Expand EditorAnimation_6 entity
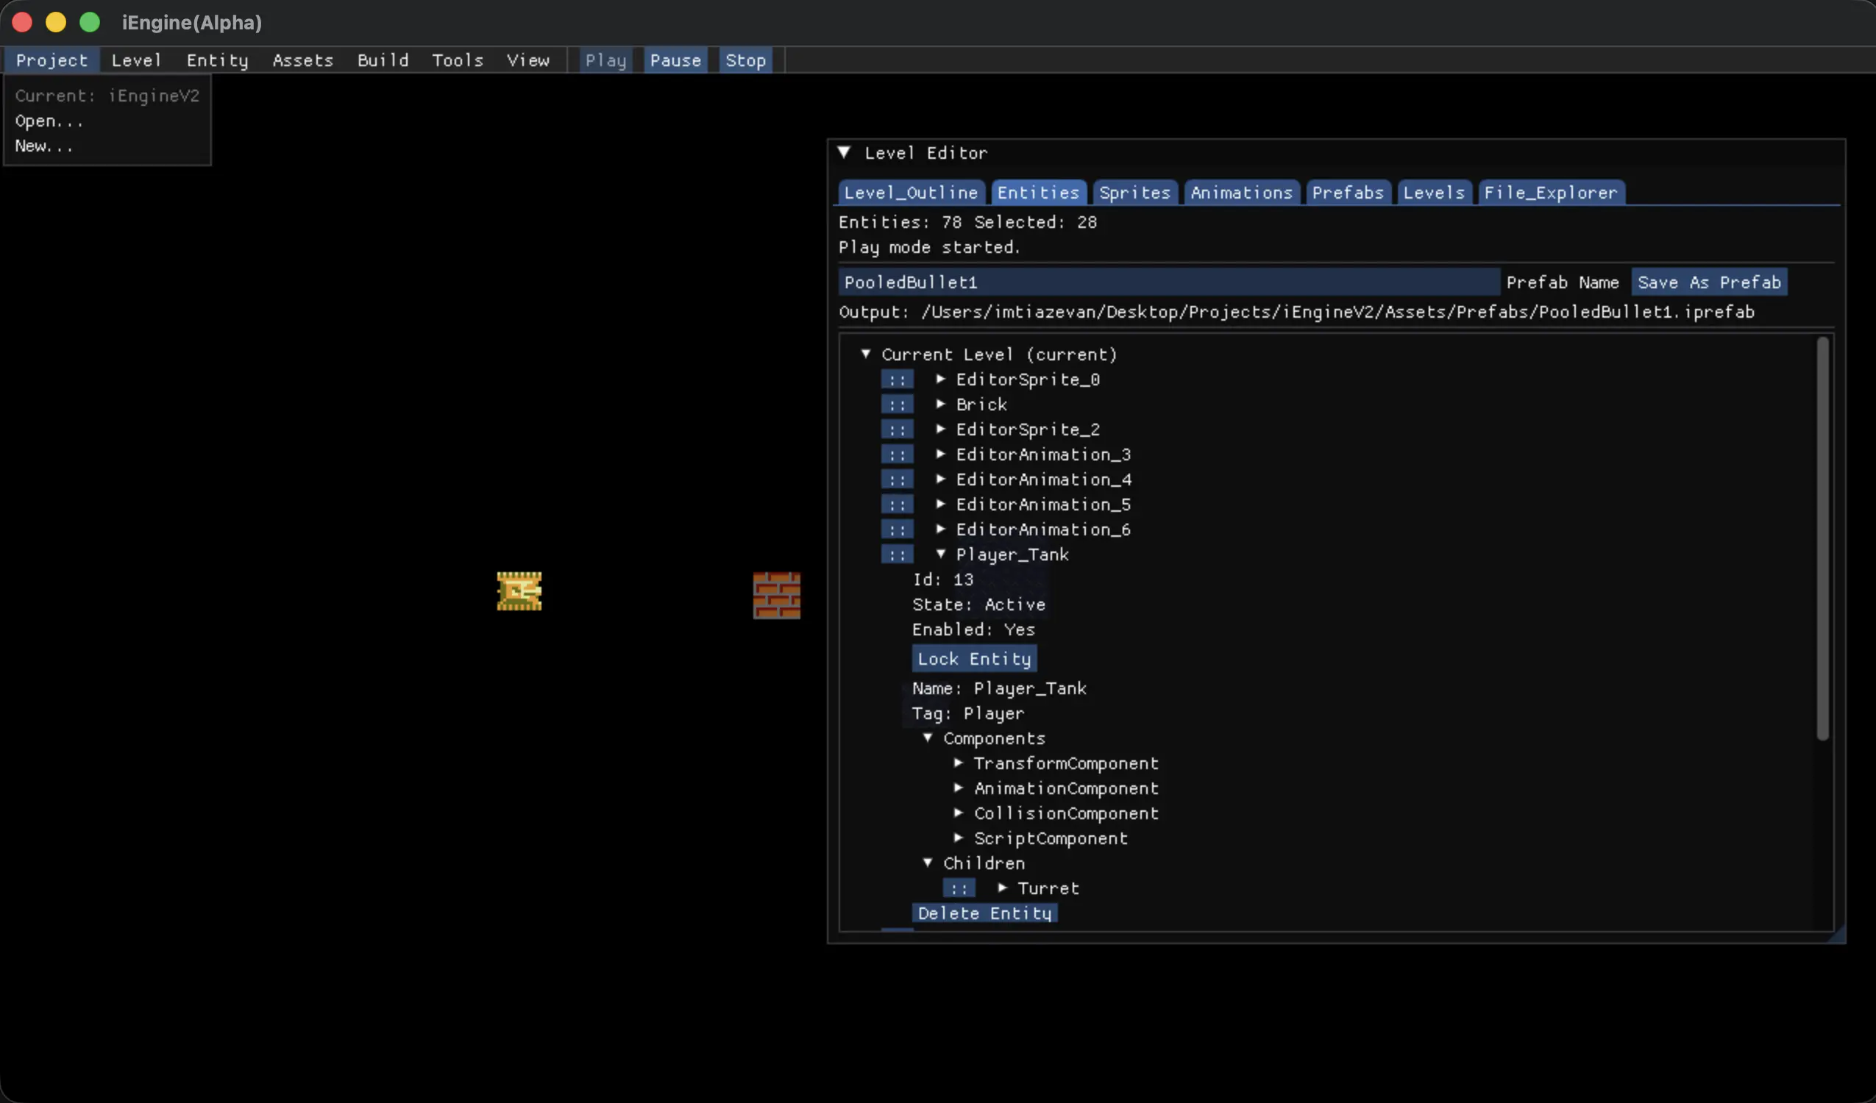This screenshot has height=1103, width=1876. click(x=941, y=529)
